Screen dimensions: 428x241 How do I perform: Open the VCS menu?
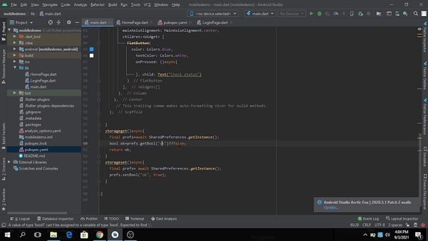click(147, 5)
